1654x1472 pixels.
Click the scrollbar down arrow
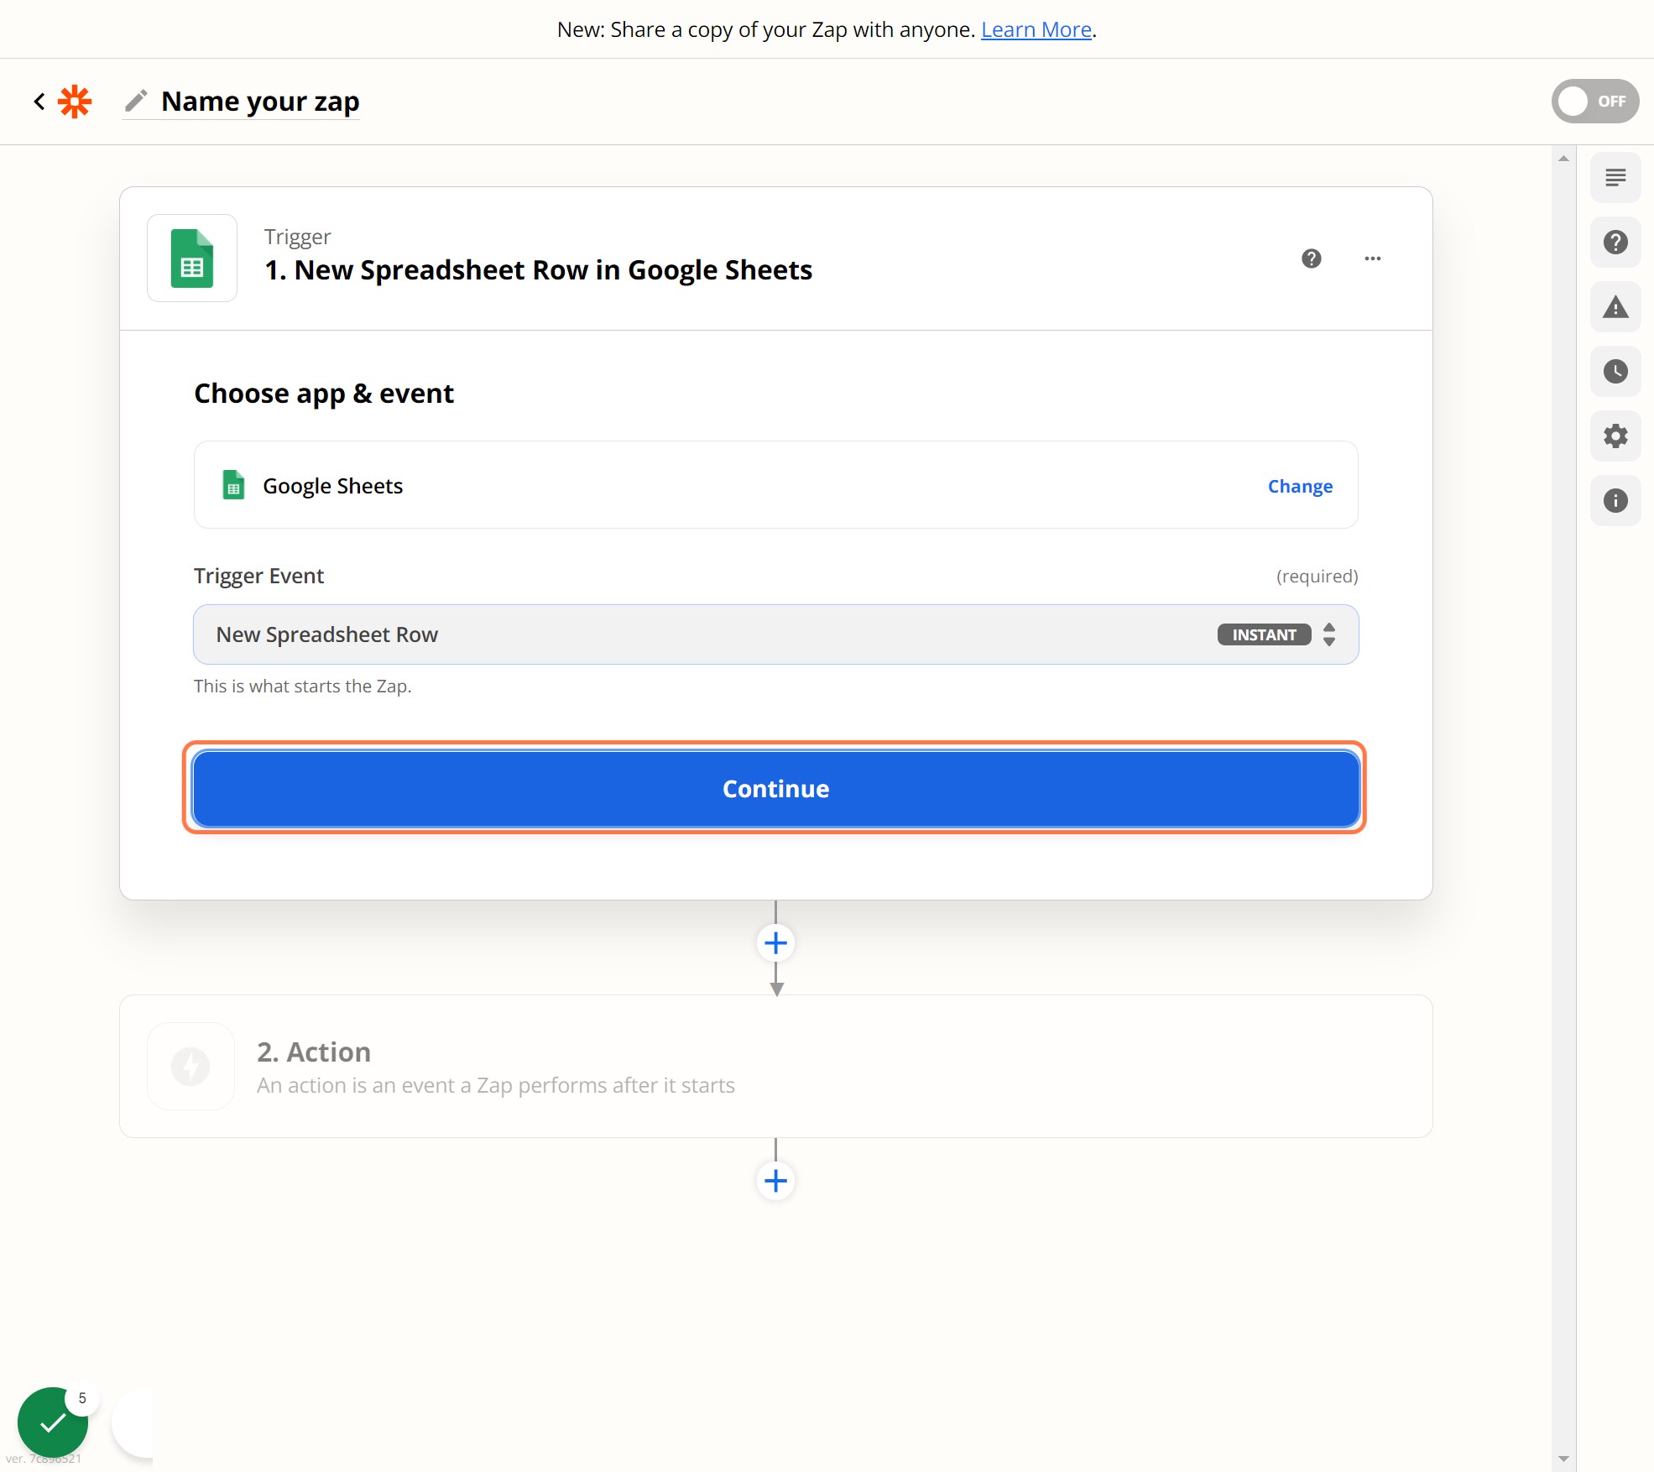click(1563, 1459)
